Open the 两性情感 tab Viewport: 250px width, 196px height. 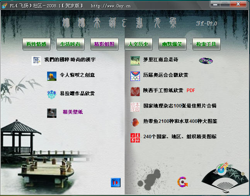pos(36,44)
